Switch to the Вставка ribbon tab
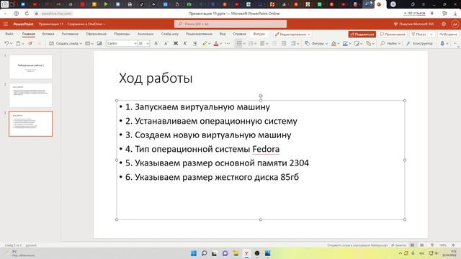The width and height of the screenshot is (461, 259). click(48, 34)
